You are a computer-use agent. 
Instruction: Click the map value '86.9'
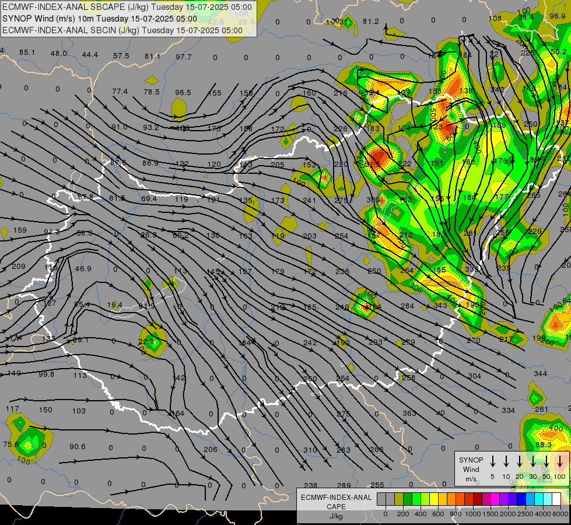coord(150,163)
